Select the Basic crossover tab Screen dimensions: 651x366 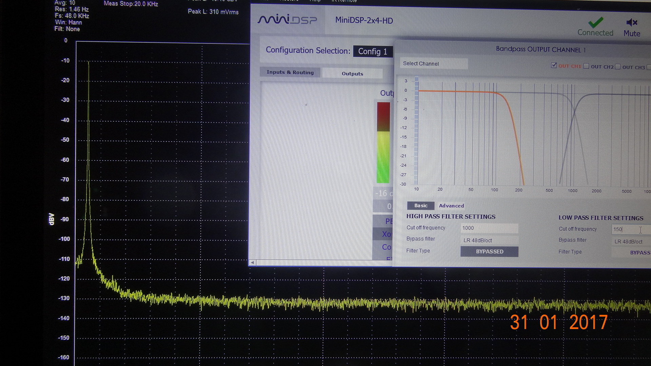(421, 205)
